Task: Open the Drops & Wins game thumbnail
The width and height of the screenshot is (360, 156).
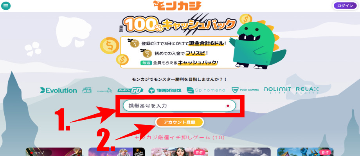Action: (117, 152)
